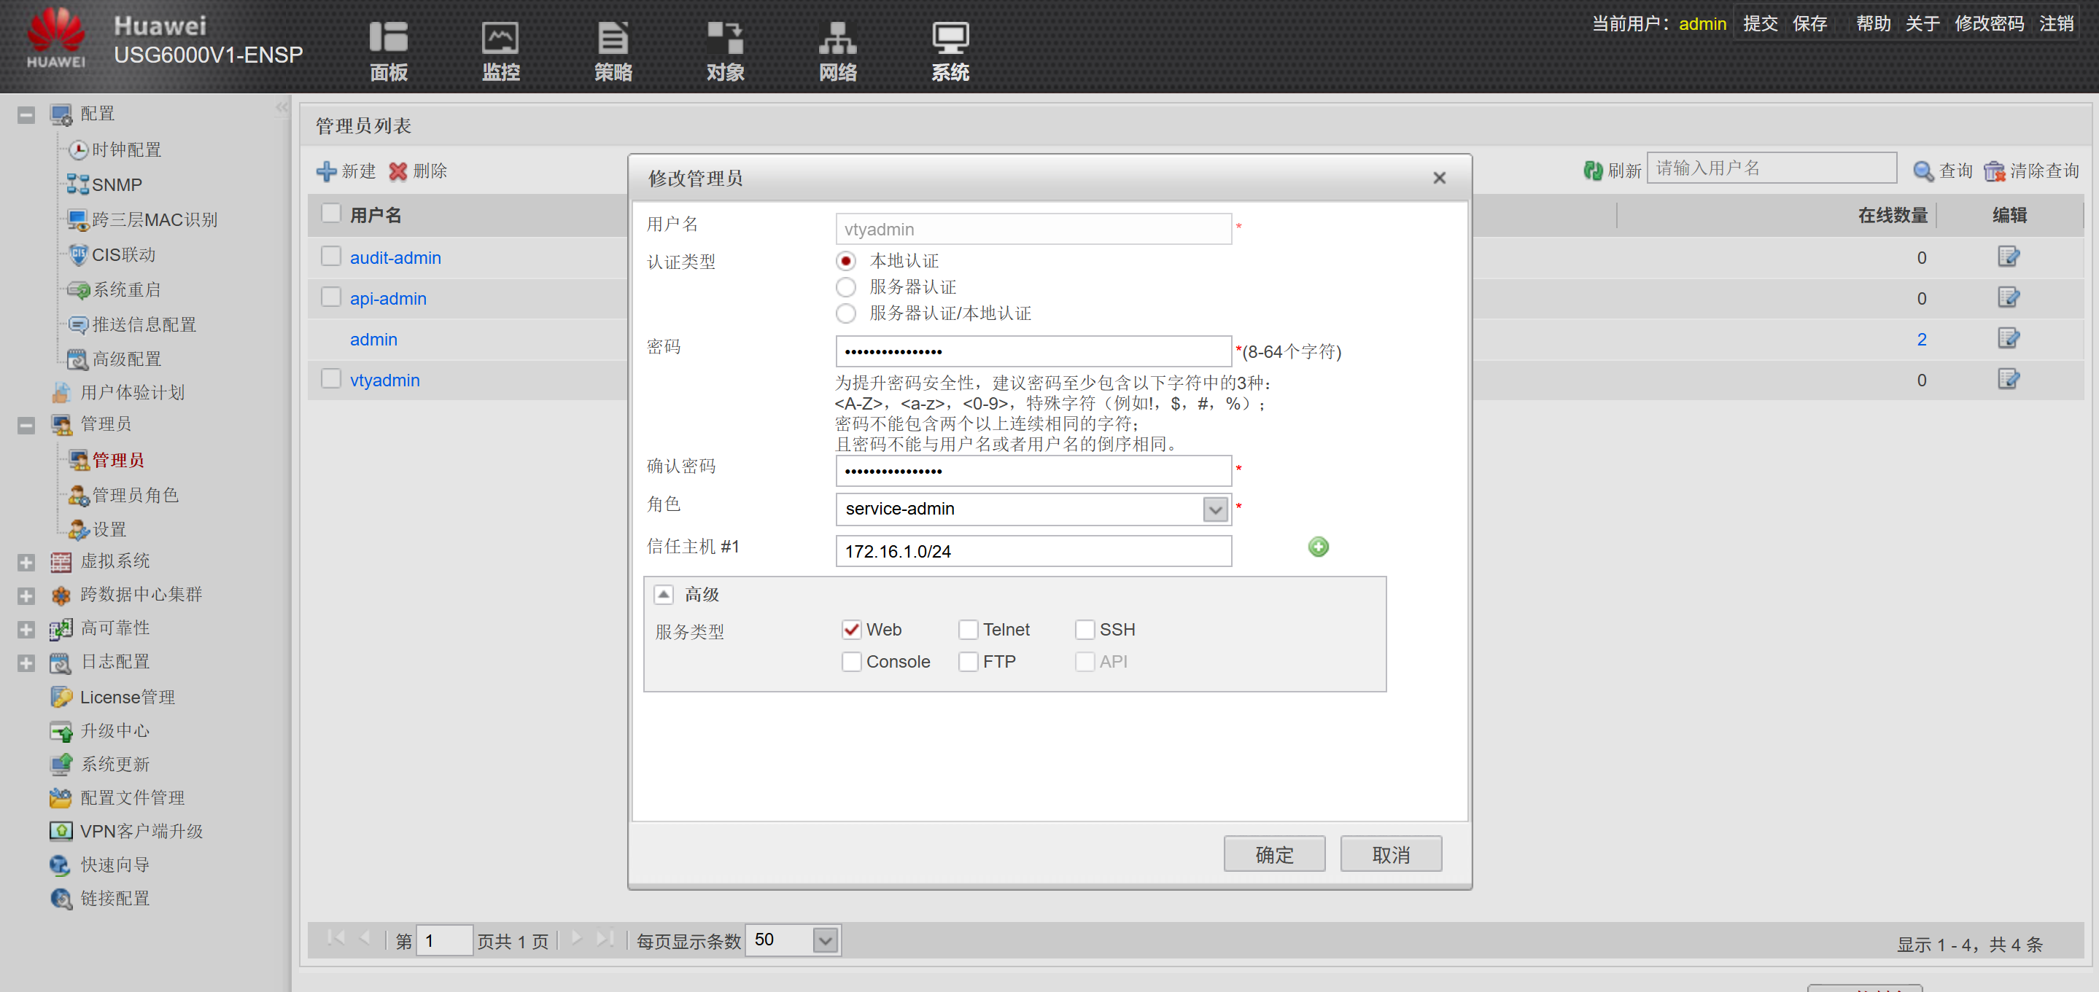Select the 服务器认证 radio button
The height and width of the screenshot is (992, 2099).
pyautogui.click(x=846, y=286)
